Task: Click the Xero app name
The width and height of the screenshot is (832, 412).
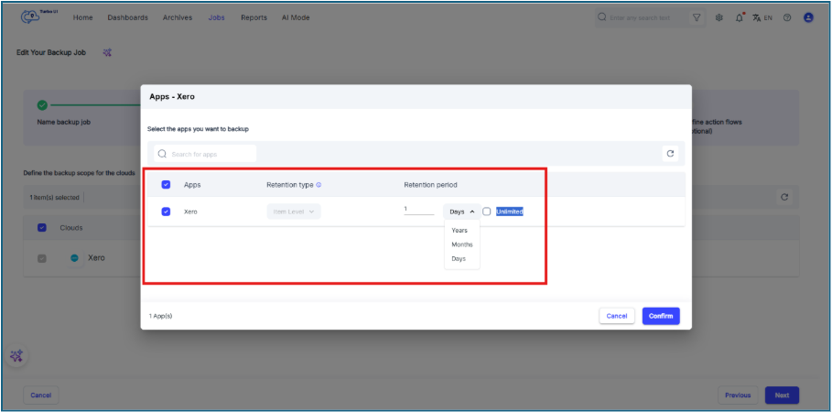Action: pyautogui.click(x=191, y=211)
